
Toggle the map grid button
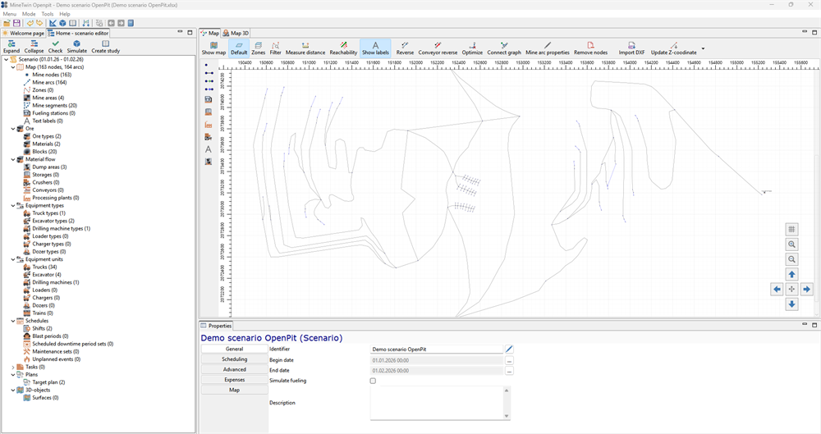(791, 229)
